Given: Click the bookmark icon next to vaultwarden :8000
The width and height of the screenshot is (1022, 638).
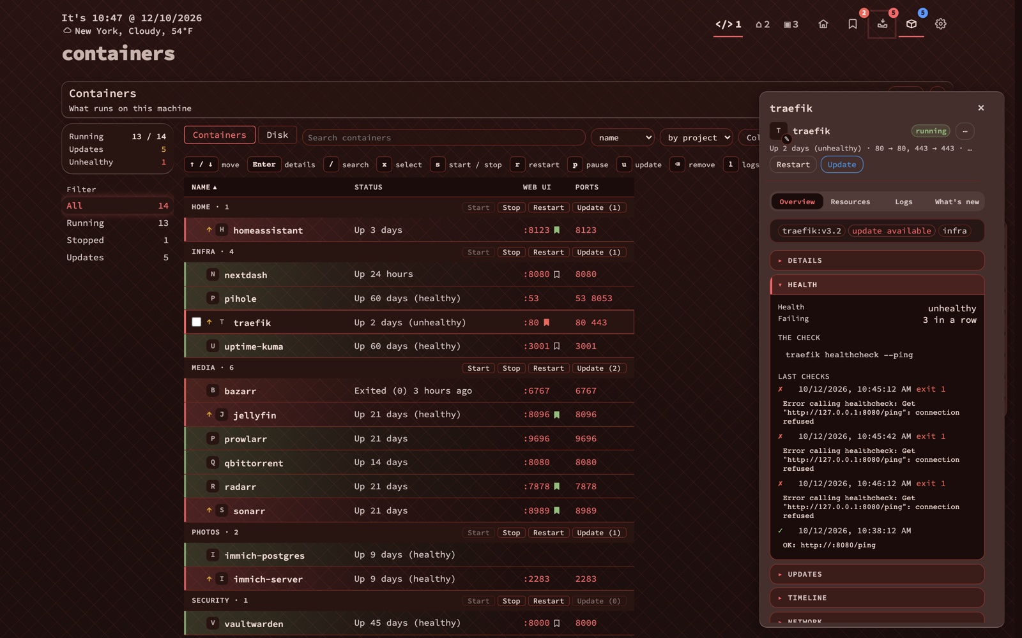Looking at the screenshot, I should coord(556,623).
